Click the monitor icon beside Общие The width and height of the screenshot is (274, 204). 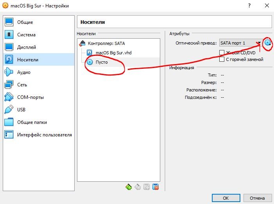[9, 22]
